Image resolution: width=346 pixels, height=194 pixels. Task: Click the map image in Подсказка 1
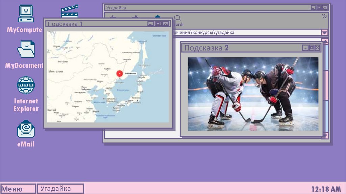(x=108, y=77)
